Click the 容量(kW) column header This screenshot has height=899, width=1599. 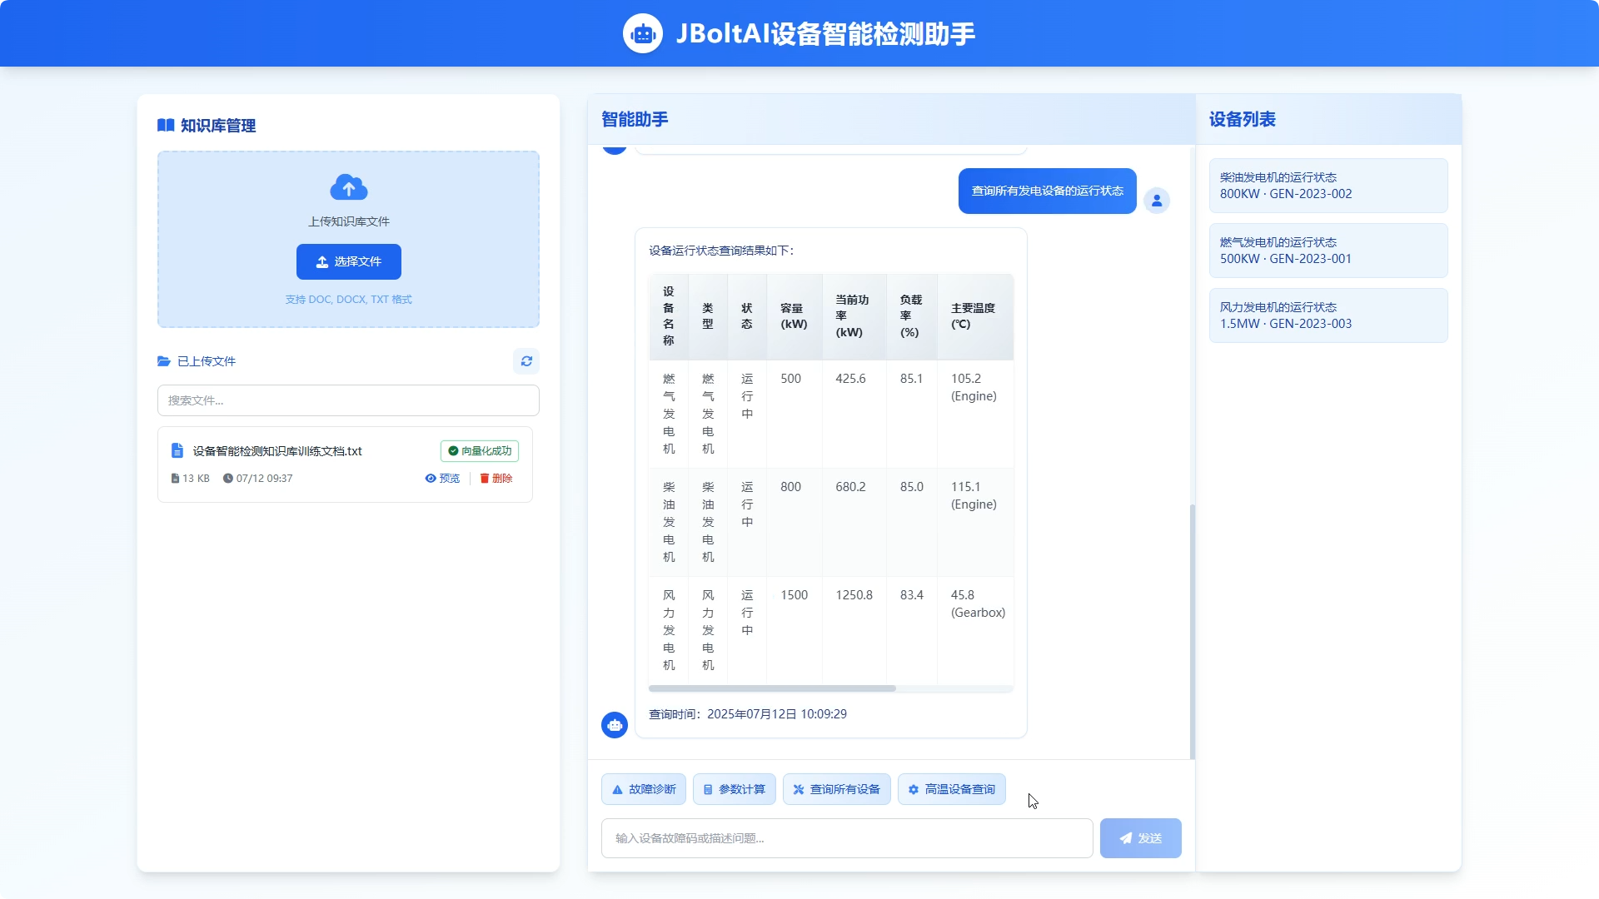pos(794,316)
